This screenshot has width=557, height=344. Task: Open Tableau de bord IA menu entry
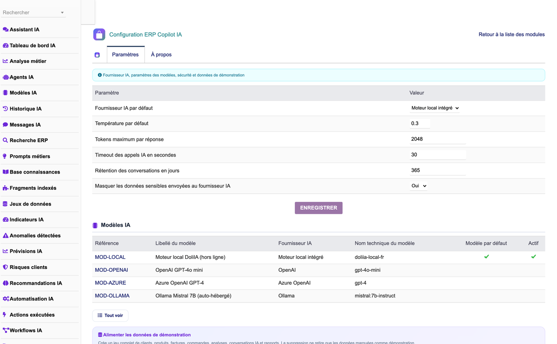(32, 45)
